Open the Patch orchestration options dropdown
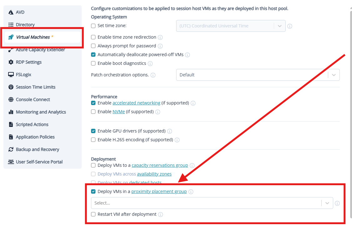This screenshot has height=227, width=352. click(258, 75)
